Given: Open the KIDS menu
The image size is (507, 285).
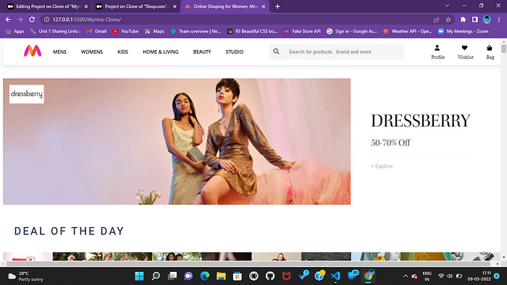Looking at the screenshot, I should coord(122,51).
